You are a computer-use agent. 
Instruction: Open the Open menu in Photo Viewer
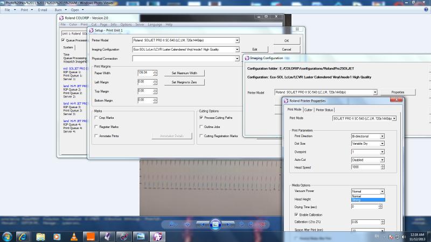tap(77, 10)
